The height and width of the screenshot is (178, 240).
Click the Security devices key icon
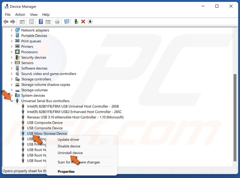[x=17, y=57]
